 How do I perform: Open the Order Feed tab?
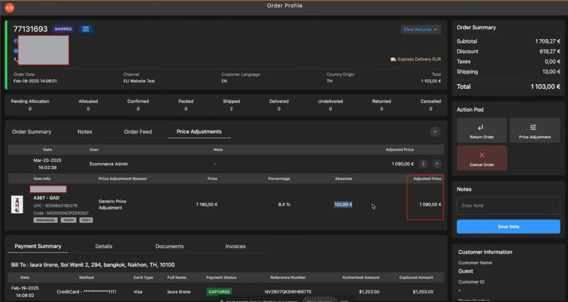pos(138,132)
